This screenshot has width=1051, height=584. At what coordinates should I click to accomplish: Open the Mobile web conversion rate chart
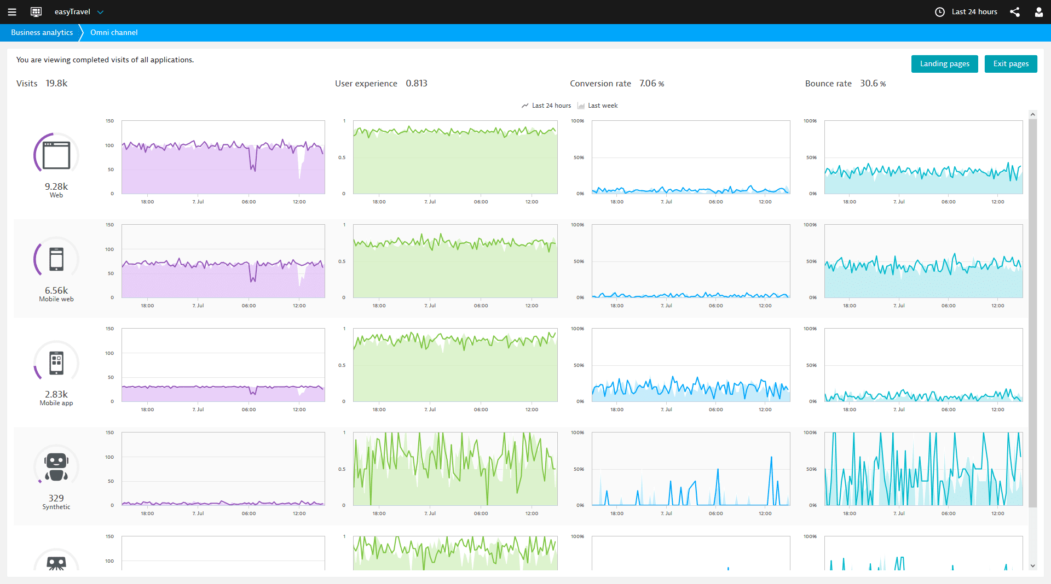pos(691,261)
